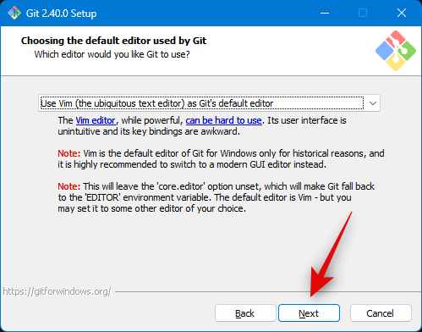Click the Git logo icon in title bar

[14, 13]
